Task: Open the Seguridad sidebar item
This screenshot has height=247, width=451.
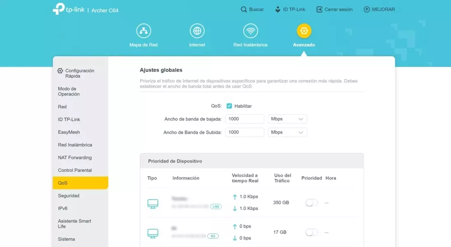Action: point(68,196)
